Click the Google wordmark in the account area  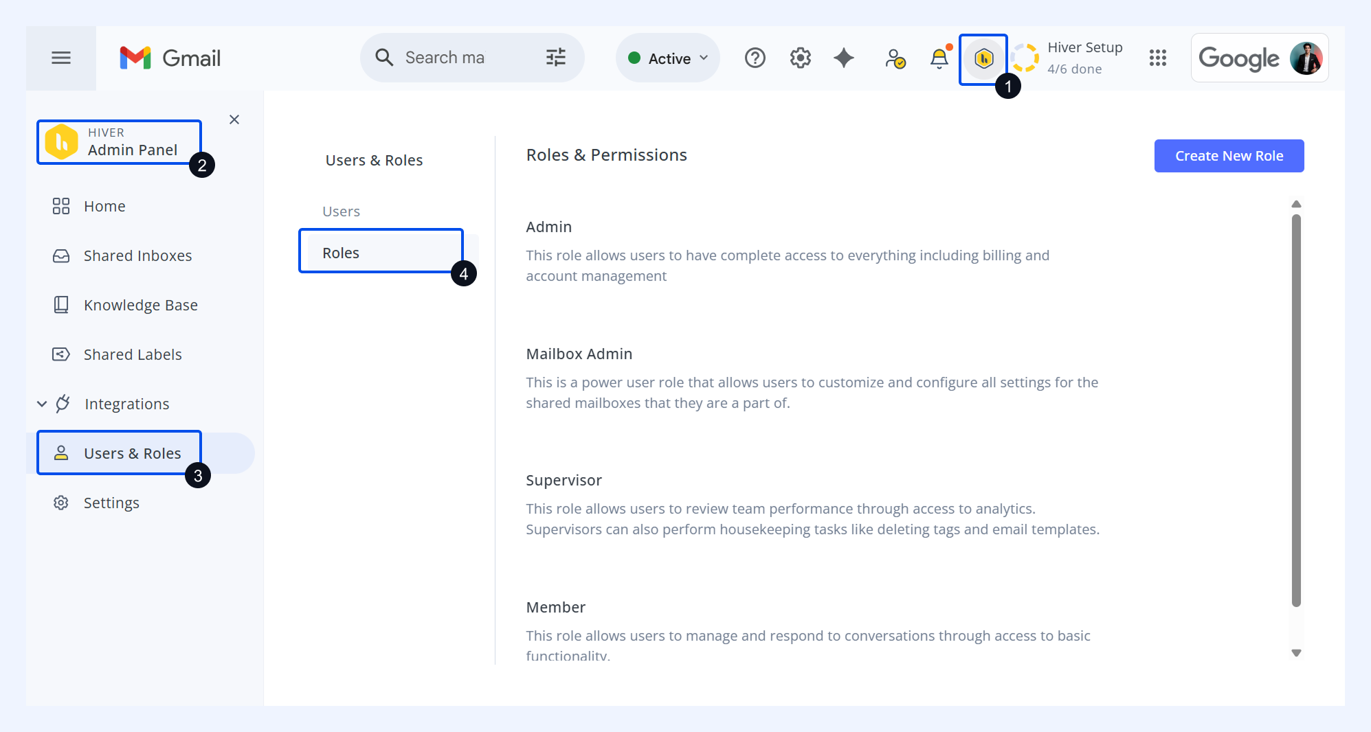(x=1238, y=58)
